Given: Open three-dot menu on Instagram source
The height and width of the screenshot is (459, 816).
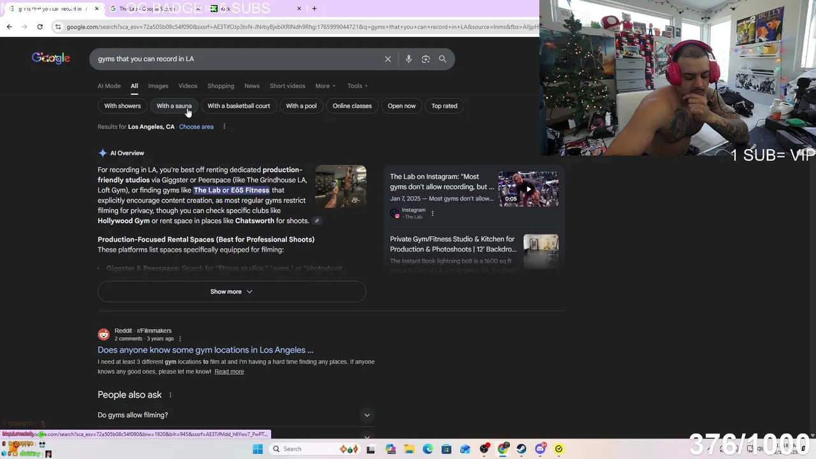Looking at the screenshot, I should (432, 214).
